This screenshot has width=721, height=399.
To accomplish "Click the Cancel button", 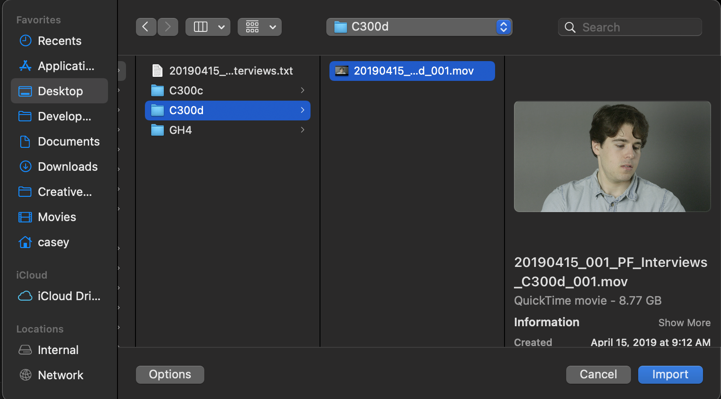I will coord(598,374).
